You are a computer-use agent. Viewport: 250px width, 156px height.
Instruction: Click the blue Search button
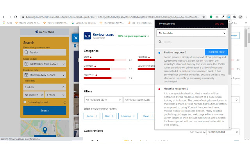[x=45, y=110]
